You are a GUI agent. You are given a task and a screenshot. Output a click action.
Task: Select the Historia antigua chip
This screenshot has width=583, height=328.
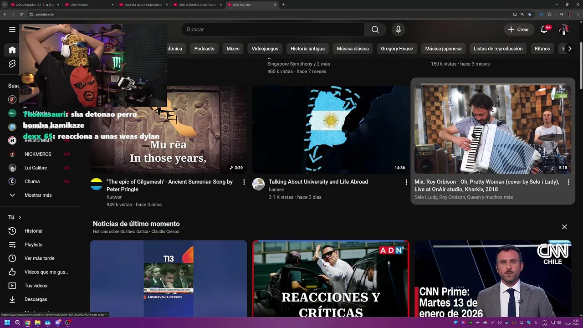point(307,49)
